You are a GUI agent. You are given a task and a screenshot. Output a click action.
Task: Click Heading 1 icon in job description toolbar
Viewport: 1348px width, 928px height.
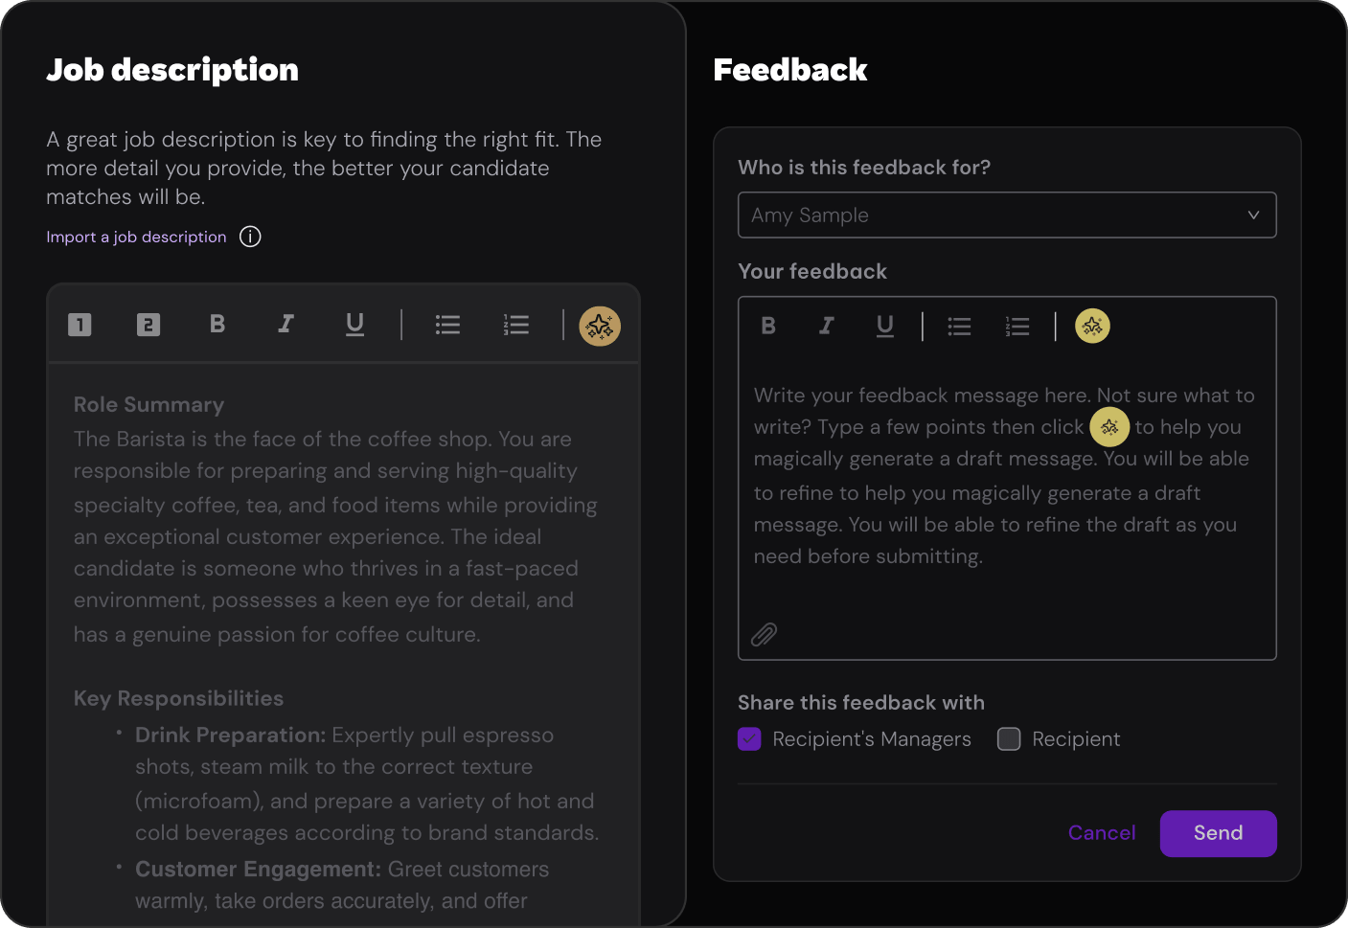[x=80, y=326]
